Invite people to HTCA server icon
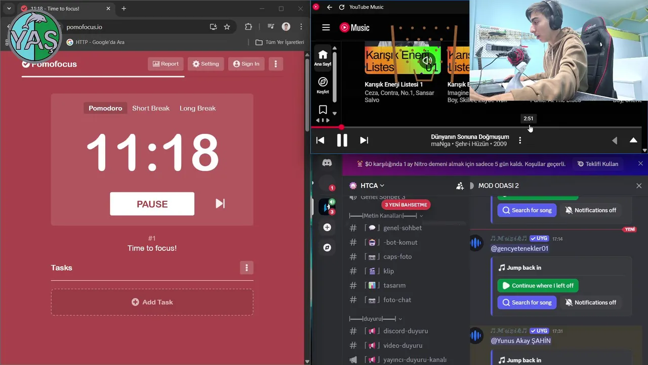This screenshot has width=648, height=365. point(460,186)
